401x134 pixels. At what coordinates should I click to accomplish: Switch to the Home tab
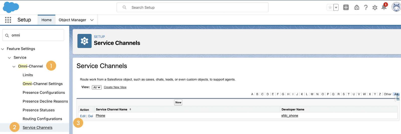[47, 20]
